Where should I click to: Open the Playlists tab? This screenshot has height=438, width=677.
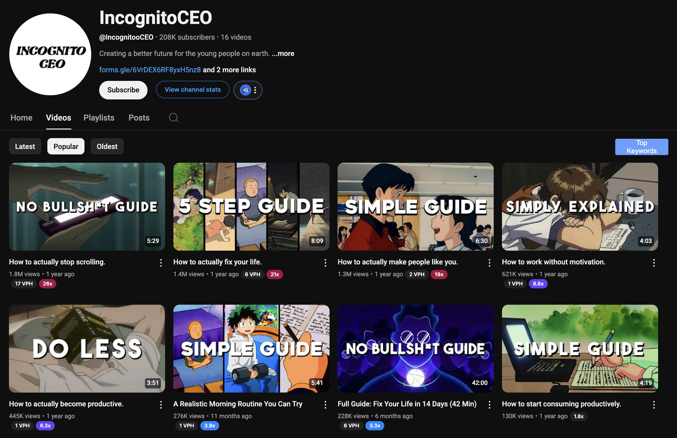(99, 118)
